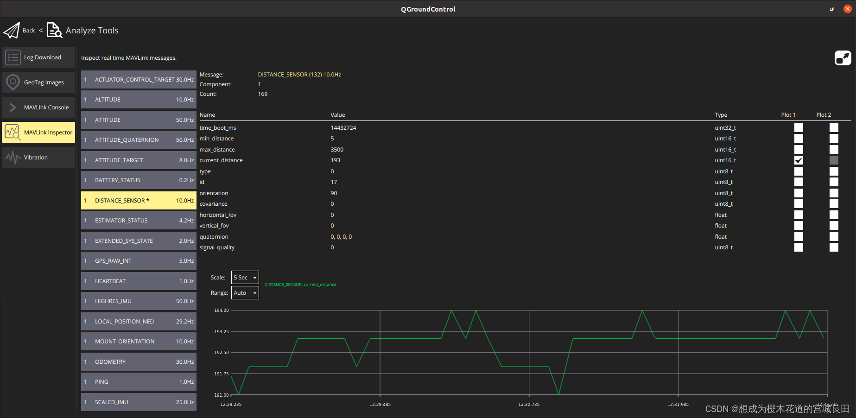Open the Vibration page
The image size is (856, 418).
click(38, 158)
